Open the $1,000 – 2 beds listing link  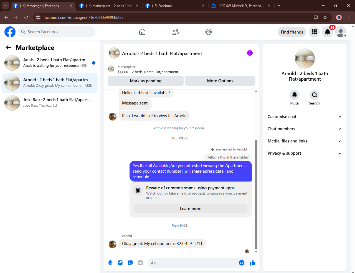click(148, 72)
